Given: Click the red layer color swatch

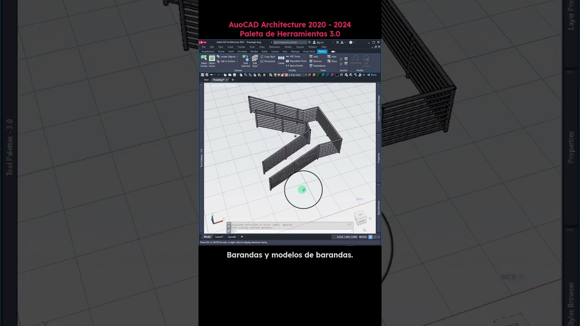Looking at the screenshot, I should [x=286, y=75].
